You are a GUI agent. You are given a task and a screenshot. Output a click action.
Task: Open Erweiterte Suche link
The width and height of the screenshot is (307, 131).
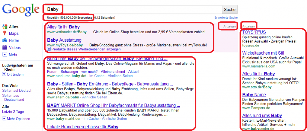tap(226, 18)
